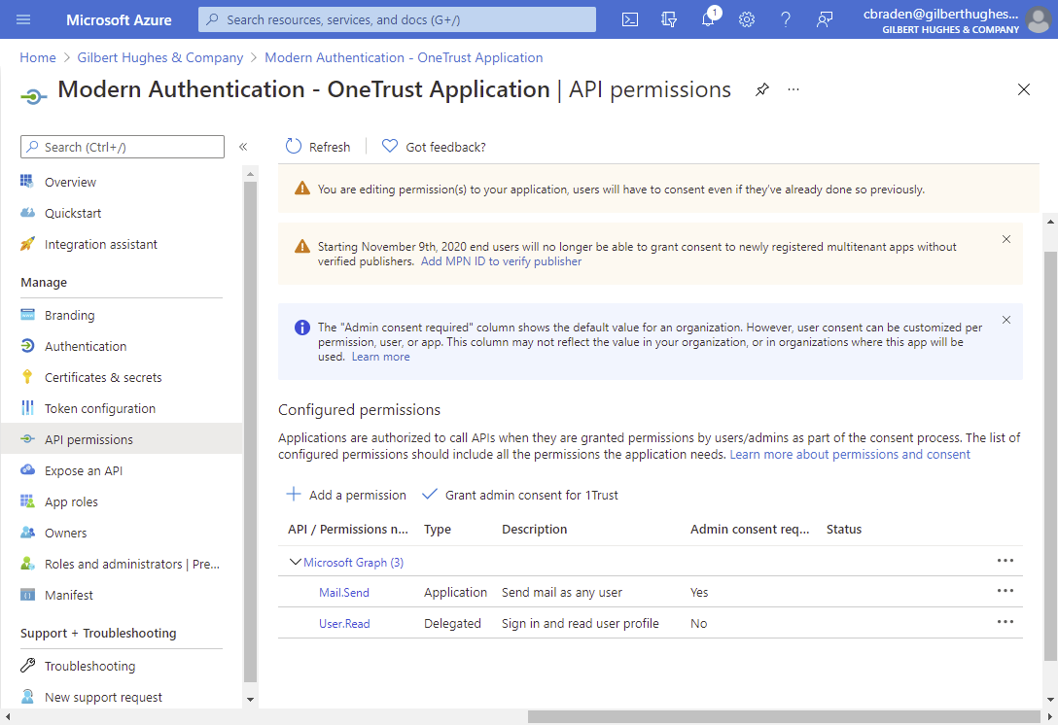The image size is (1058, 725).
Task: Open Directory and subscription filter icon
Action: pos(669,19)
